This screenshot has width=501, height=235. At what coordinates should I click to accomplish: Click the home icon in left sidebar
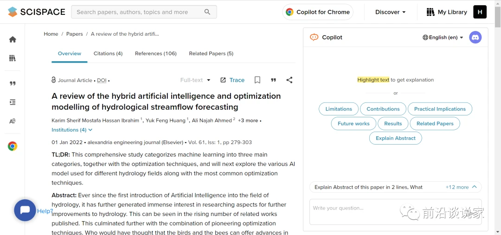tap(13, 39)
